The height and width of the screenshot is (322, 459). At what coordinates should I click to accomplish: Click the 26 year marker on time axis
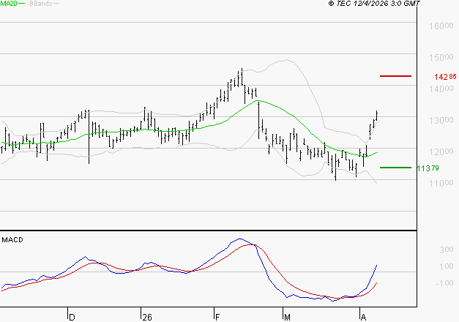pyautogui.click(x=147, y=317)
